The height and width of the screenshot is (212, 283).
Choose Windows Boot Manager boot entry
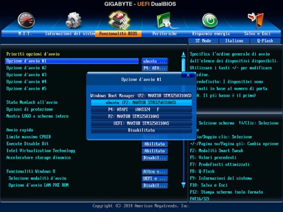[141, 96]
